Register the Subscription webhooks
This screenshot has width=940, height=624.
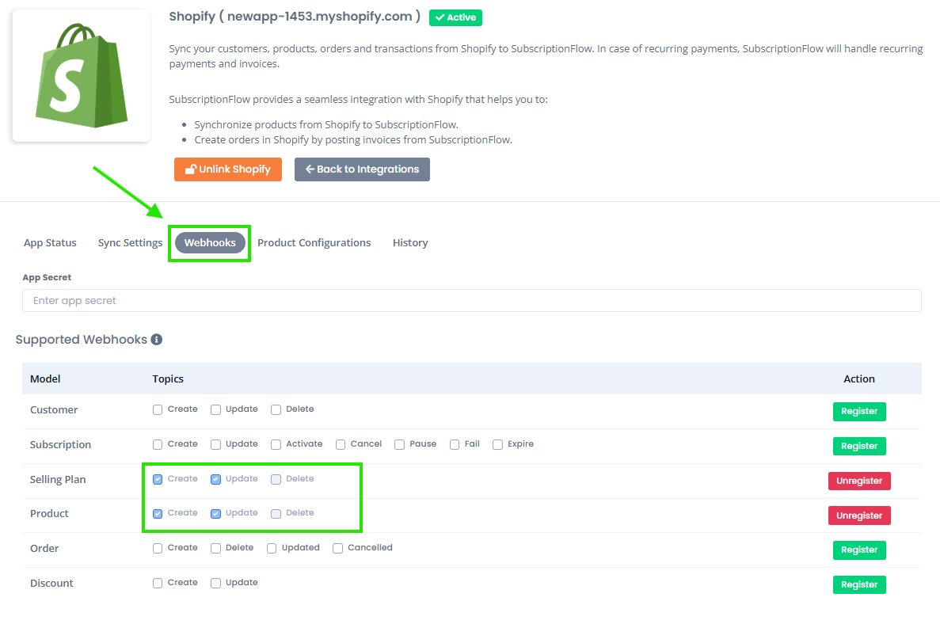[859, 446]
